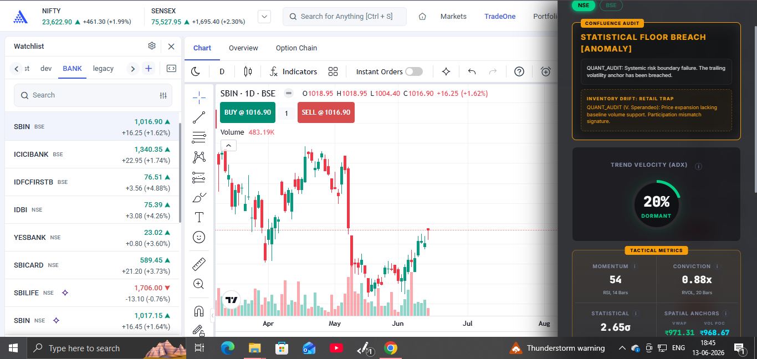Open Chrome from the Windows taskbar
The height and width of the screenshot is (359, 757).
pyautogui.click(x=391, y=348)
